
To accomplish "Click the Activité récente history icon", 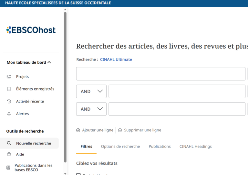I will pos(9,101).
